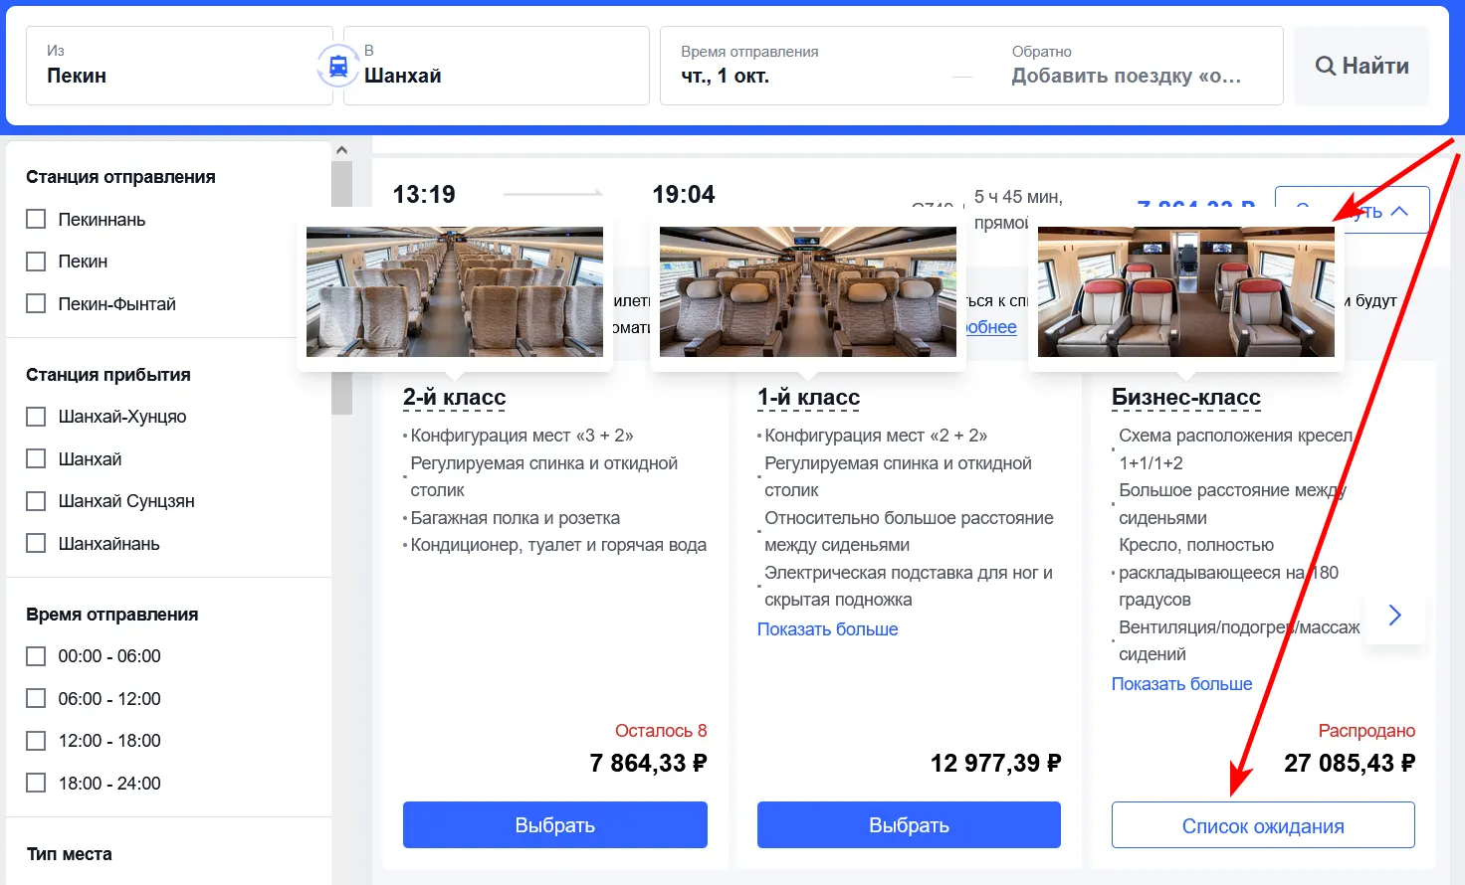Show more details for Бизнес-класс
This screenshot has height=885, width=1465.
tap(1182, 684)
